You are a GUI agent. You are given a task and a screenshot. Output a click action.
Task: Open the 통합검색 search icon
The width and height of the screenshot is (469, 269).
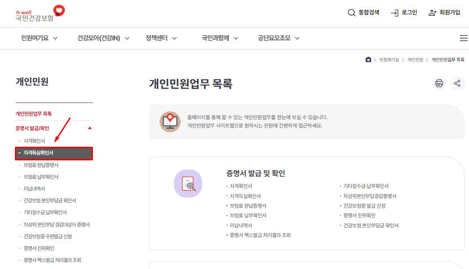(351, 13)
